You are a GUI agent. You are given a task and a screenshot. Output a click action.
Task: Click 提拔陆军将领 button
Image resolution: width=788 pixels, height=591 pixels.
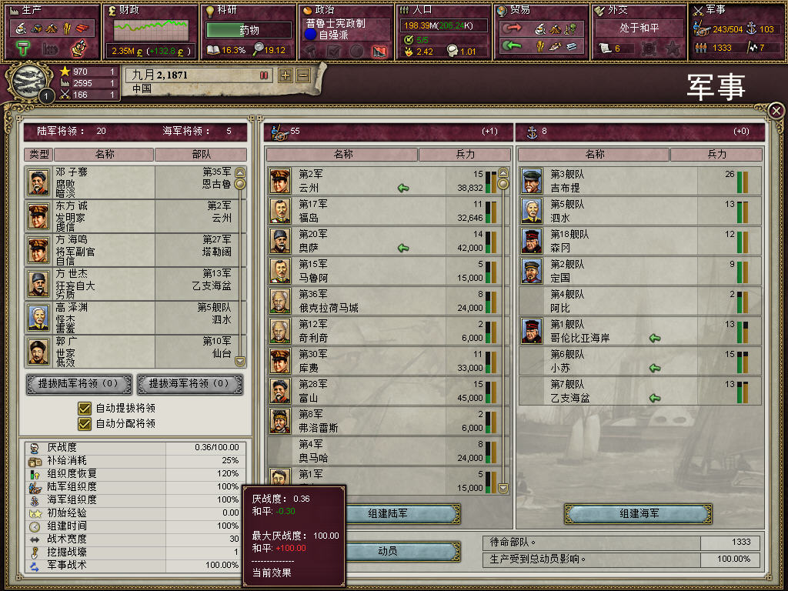(x=79, y=384)
